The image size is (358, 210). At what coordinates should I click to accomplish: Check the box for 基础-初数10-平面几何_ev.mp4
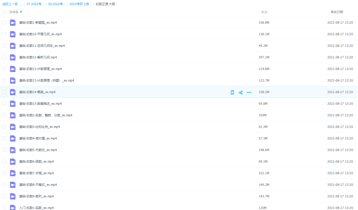(x=4, y=34)
